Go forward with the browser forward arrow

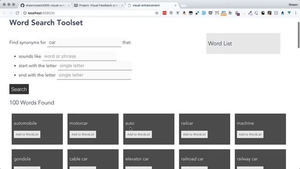tap(11, 13)
